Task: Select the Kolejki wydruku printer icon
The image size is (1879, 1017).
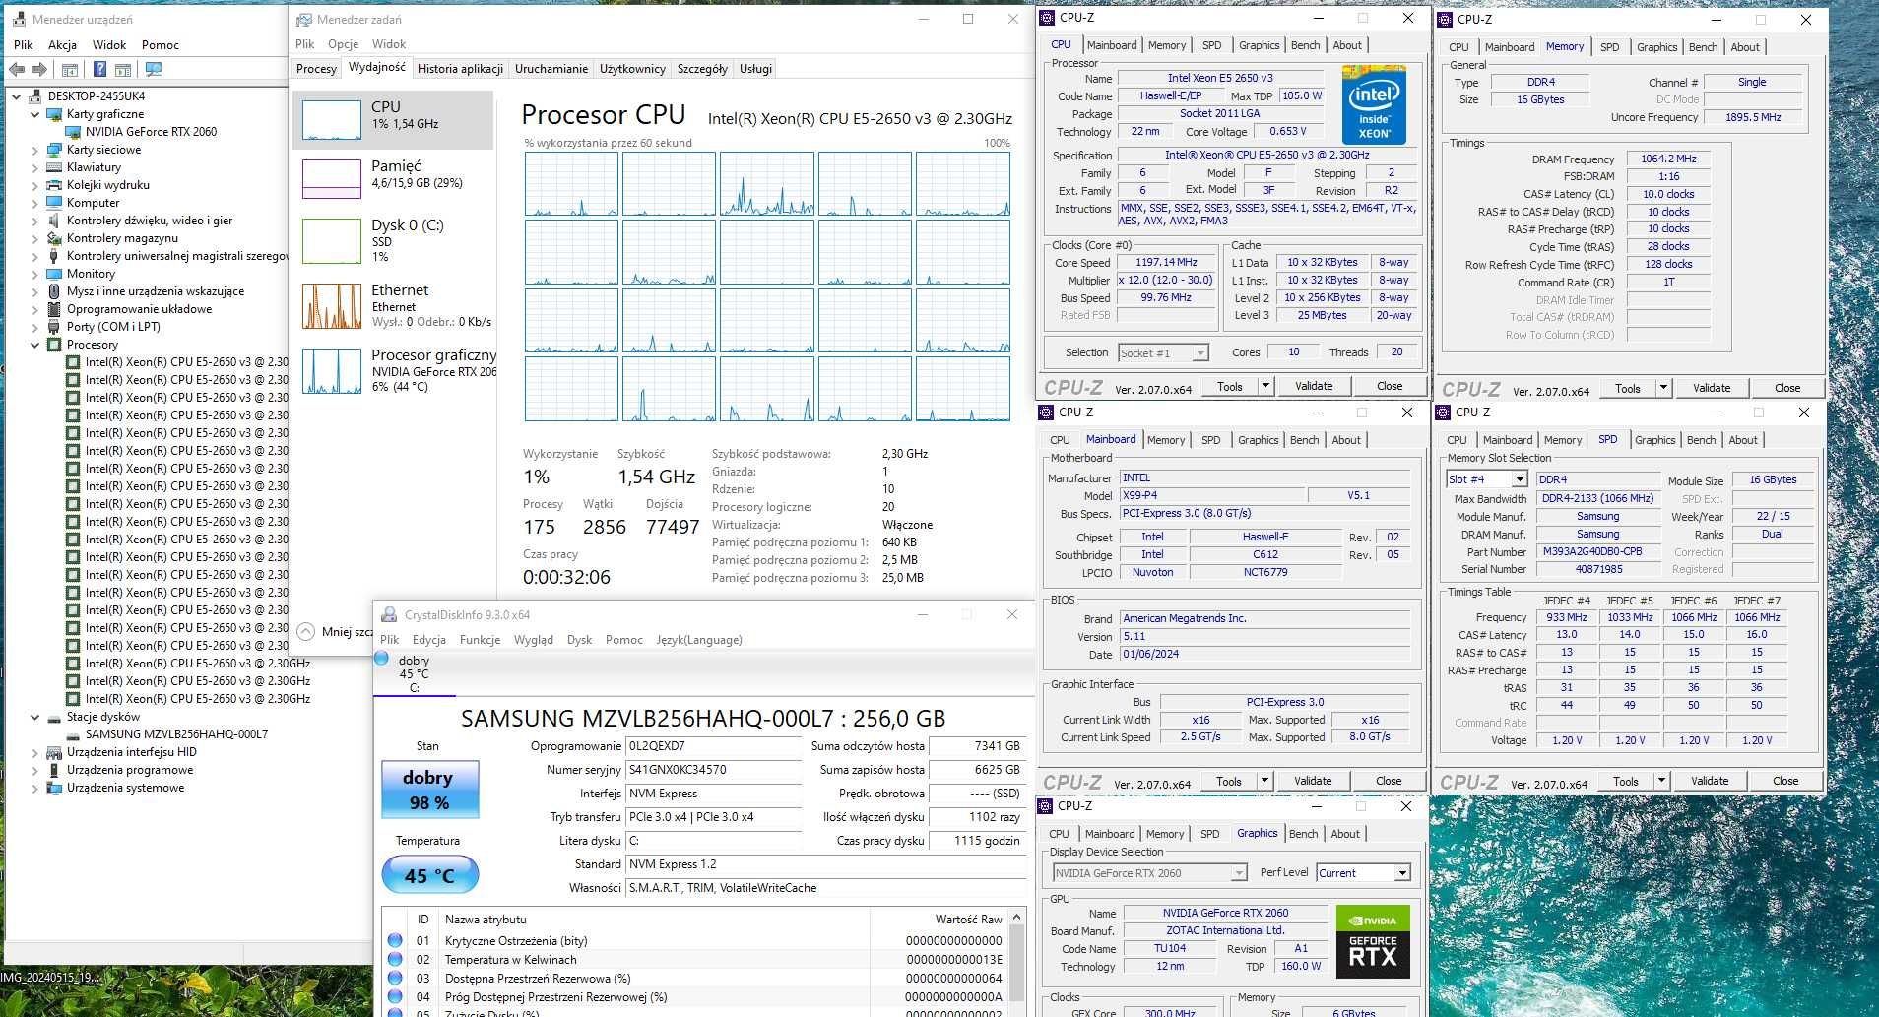Action: [x=55, y=185]
